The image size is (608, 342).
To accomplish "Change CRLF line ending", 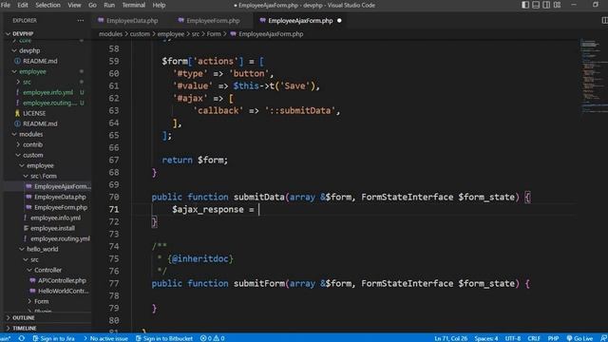I will click(534, 338).
